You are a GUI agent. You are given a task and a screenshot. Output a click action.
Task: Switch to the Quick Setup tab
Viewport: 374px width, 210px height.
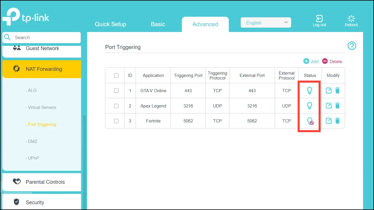(x=111, y=24)
